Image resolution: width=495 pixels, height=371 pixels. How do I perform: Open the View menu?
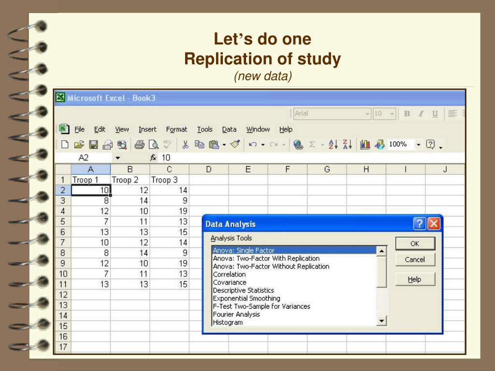click(x=122, y=129)
